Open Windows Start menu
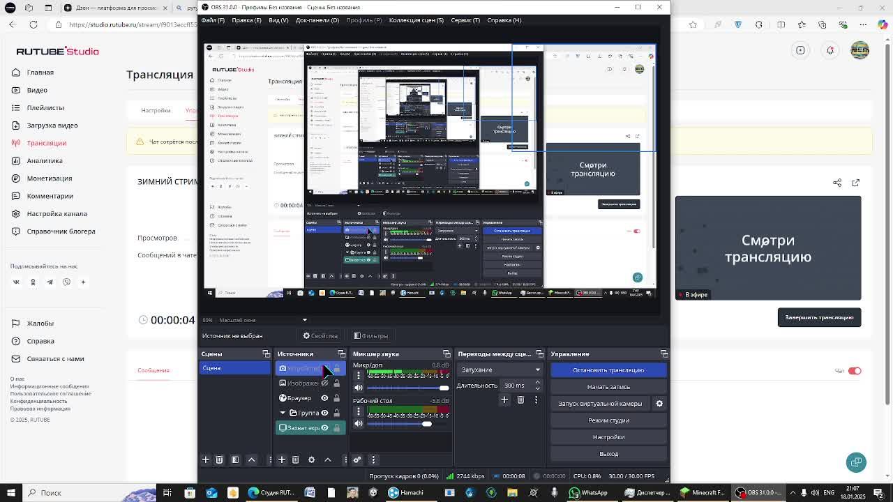The image size is (893, 502). (11, 493)
